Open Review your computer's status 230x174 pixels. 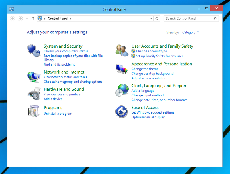pos(66,51)
